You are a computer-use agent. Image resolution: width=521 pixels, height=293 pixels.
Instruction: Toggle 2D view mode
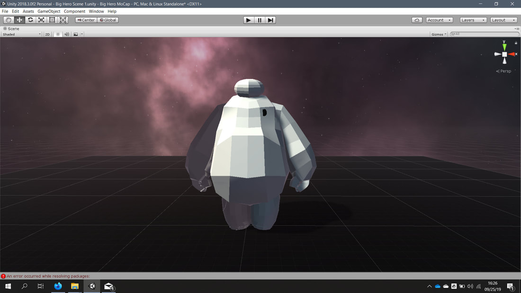(47, 34)
